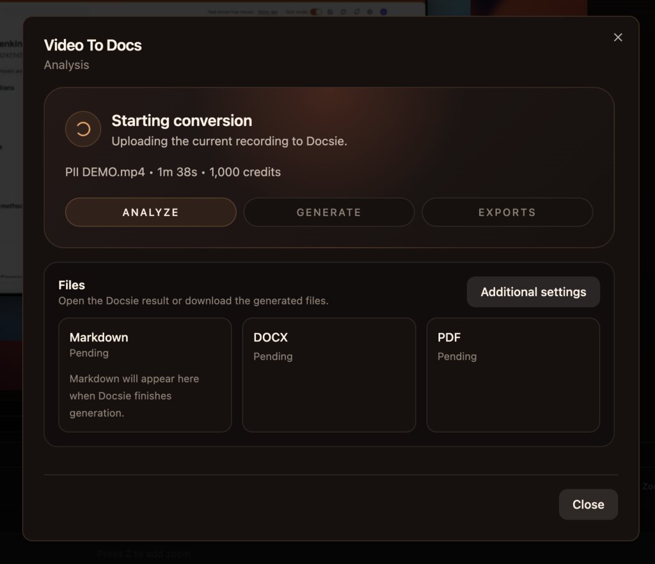Viewport: 655px width, 564px height.
Task: Click the blue circle icon in background toolbar
Action: [384, 12]
